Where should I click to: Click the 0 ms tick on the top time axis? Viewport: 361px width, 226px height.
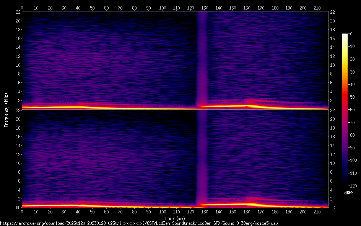pos(22,8)
